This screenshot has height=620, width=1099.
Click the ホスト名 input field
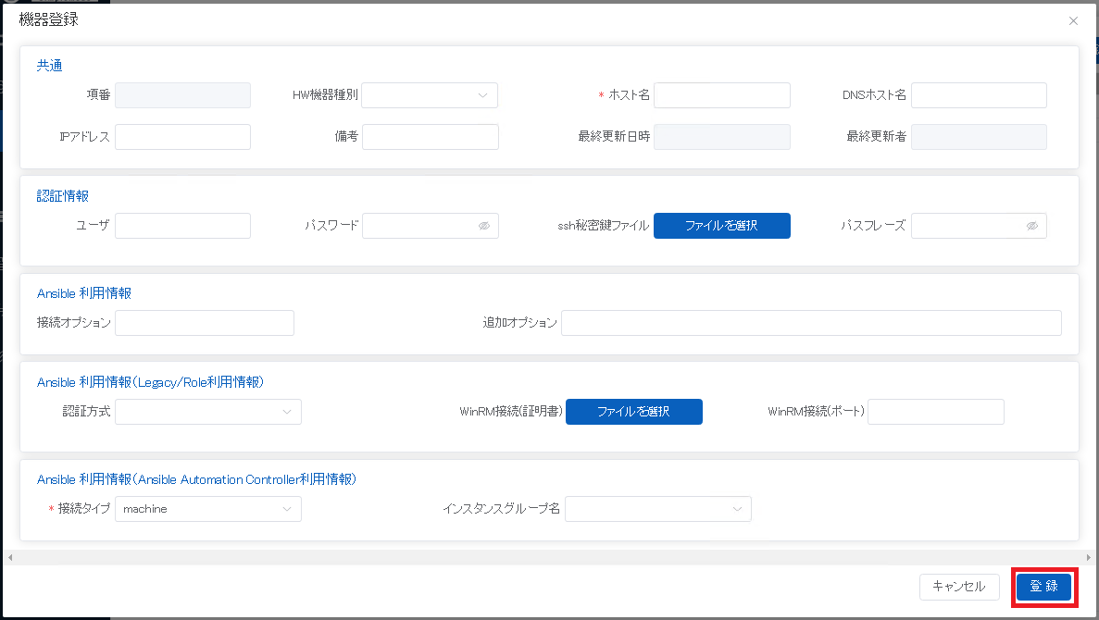pos(721,95)
